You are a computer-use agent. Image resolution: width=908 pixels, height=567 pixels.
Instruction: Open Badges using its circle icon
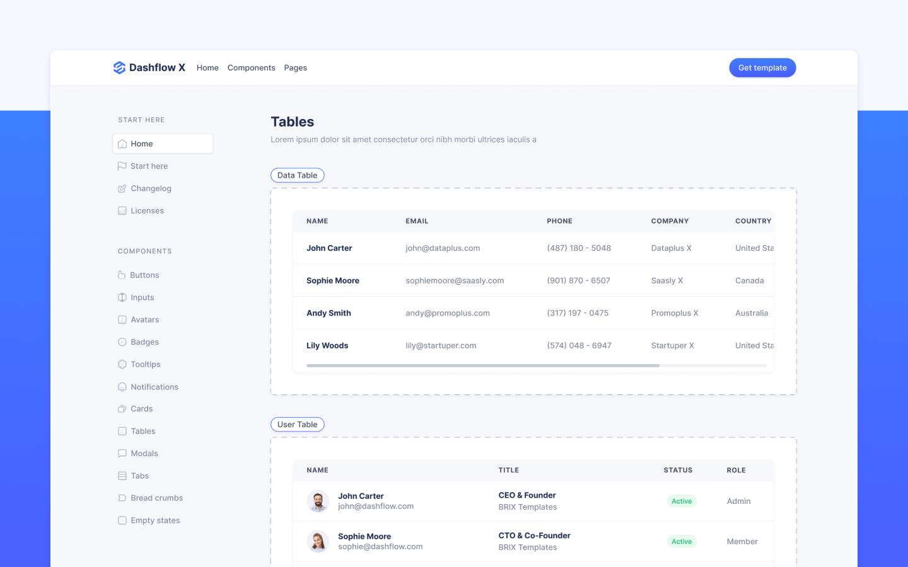pos(122,341)
